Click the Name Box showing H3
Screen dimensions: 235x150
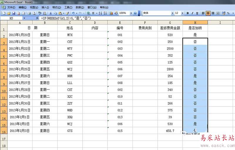tap(11, 18)
